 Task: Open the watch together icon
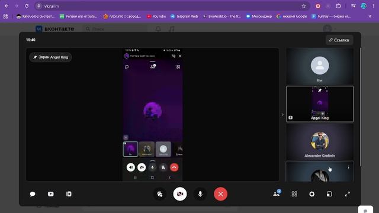coord(69,194)
